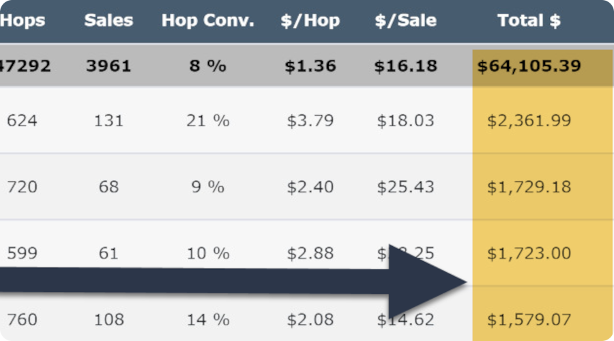Image resolution: width=614 pixels, height=341 pixels.
Task: Click the Hop Conv. column header
Action: coord(207,20)
